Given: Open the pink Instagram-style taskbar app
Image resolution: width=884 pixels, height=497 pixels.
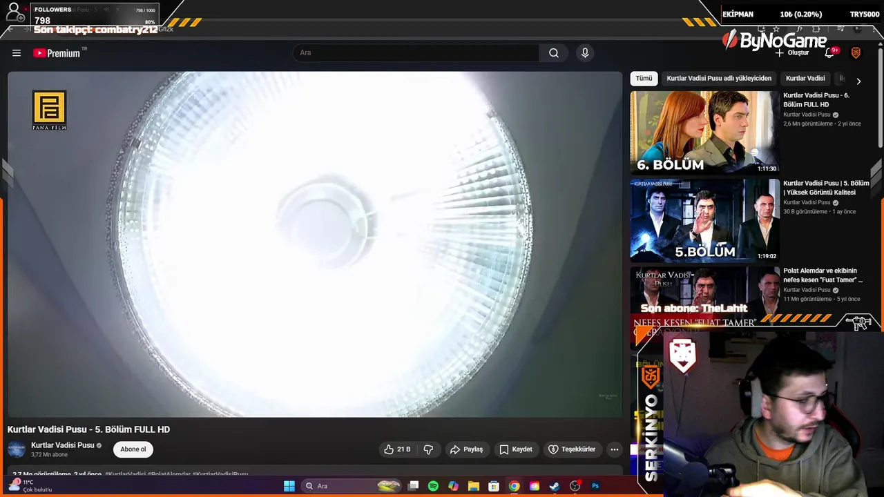Looking at the screenshot, I should [x=534, y=486].
